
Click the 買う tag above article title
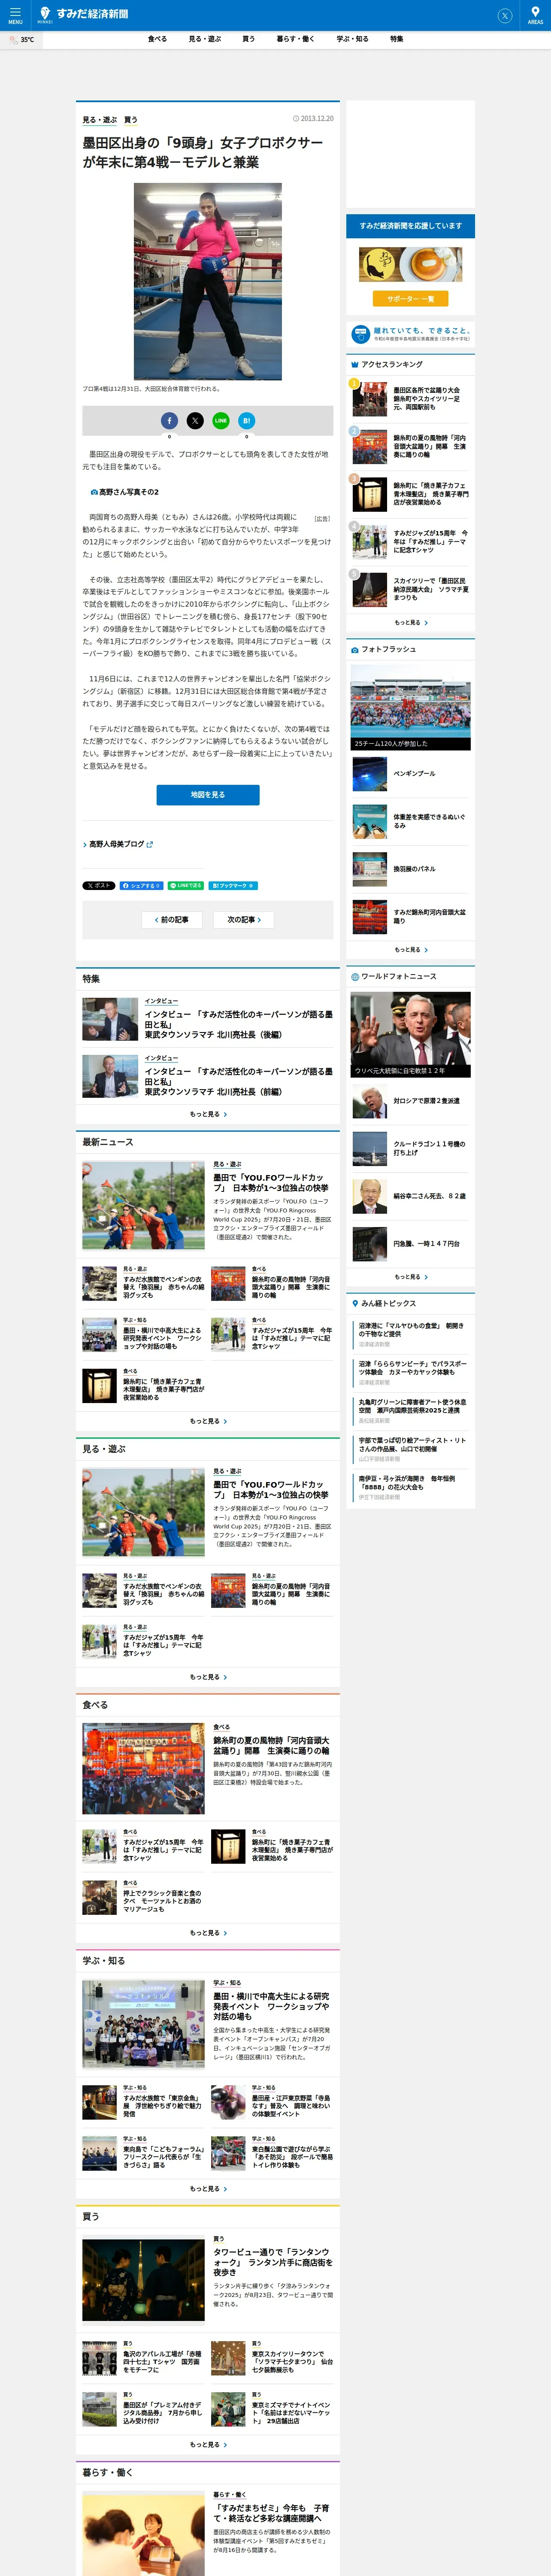coord(131,120)
